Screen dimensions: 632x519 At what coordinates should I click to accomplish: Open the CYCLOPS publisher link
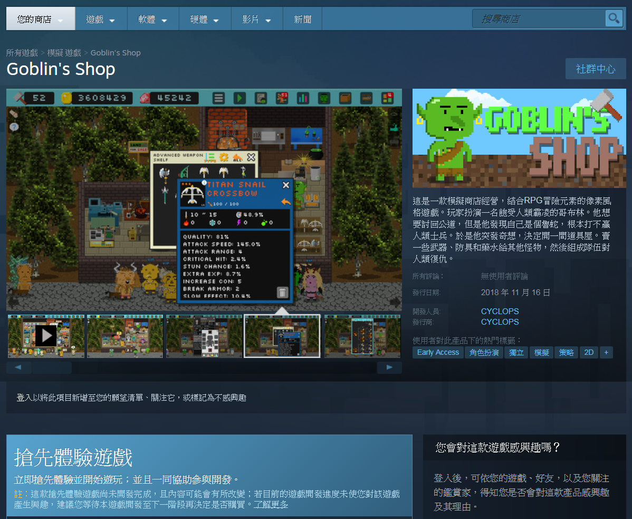tap(500, 322)
